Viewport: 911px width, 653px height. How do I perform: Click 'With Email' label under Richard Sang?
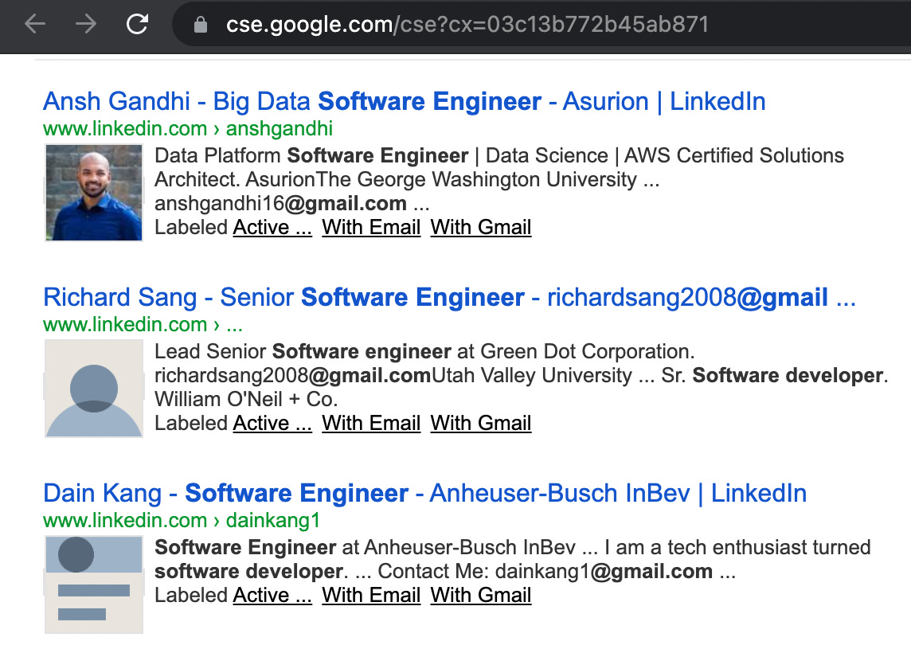[x=370, y=423]
